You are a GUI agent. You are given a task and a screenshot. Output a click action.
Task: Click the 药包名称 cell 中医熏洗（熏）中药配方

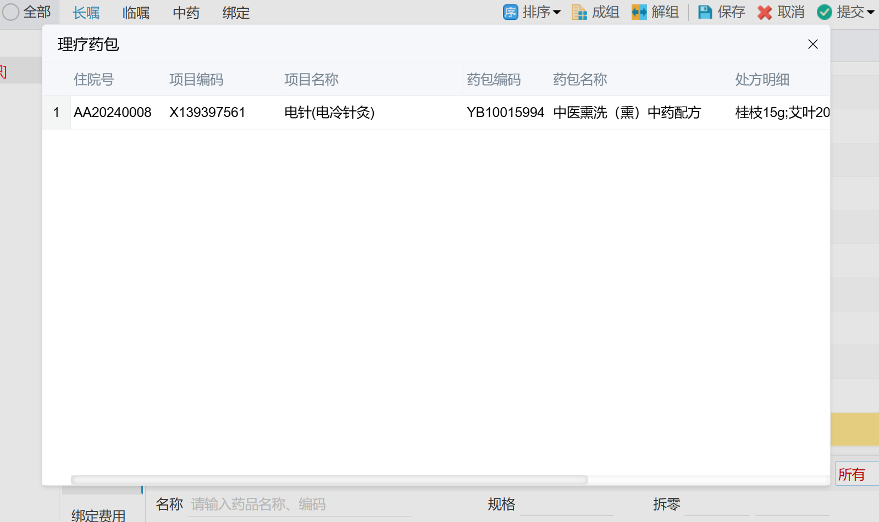point(627,113)
